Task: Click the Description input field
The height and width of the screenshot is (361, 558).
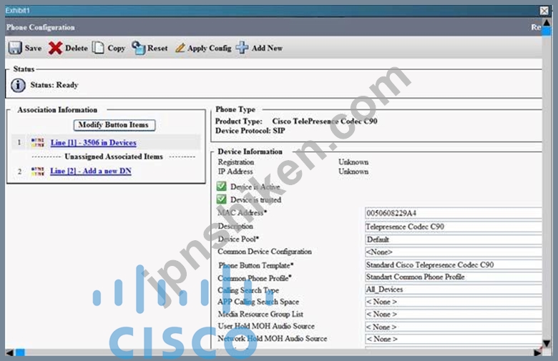Action: click(x=454, y=227)
